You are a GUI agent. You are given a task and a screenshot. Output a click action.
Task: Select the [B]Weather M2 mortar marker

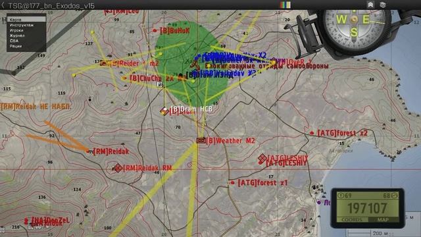click(201, 140)
